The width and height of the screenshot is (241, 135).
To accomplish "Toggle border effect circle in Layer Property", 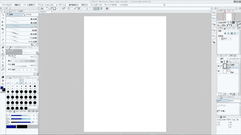I will pos(225,33).
